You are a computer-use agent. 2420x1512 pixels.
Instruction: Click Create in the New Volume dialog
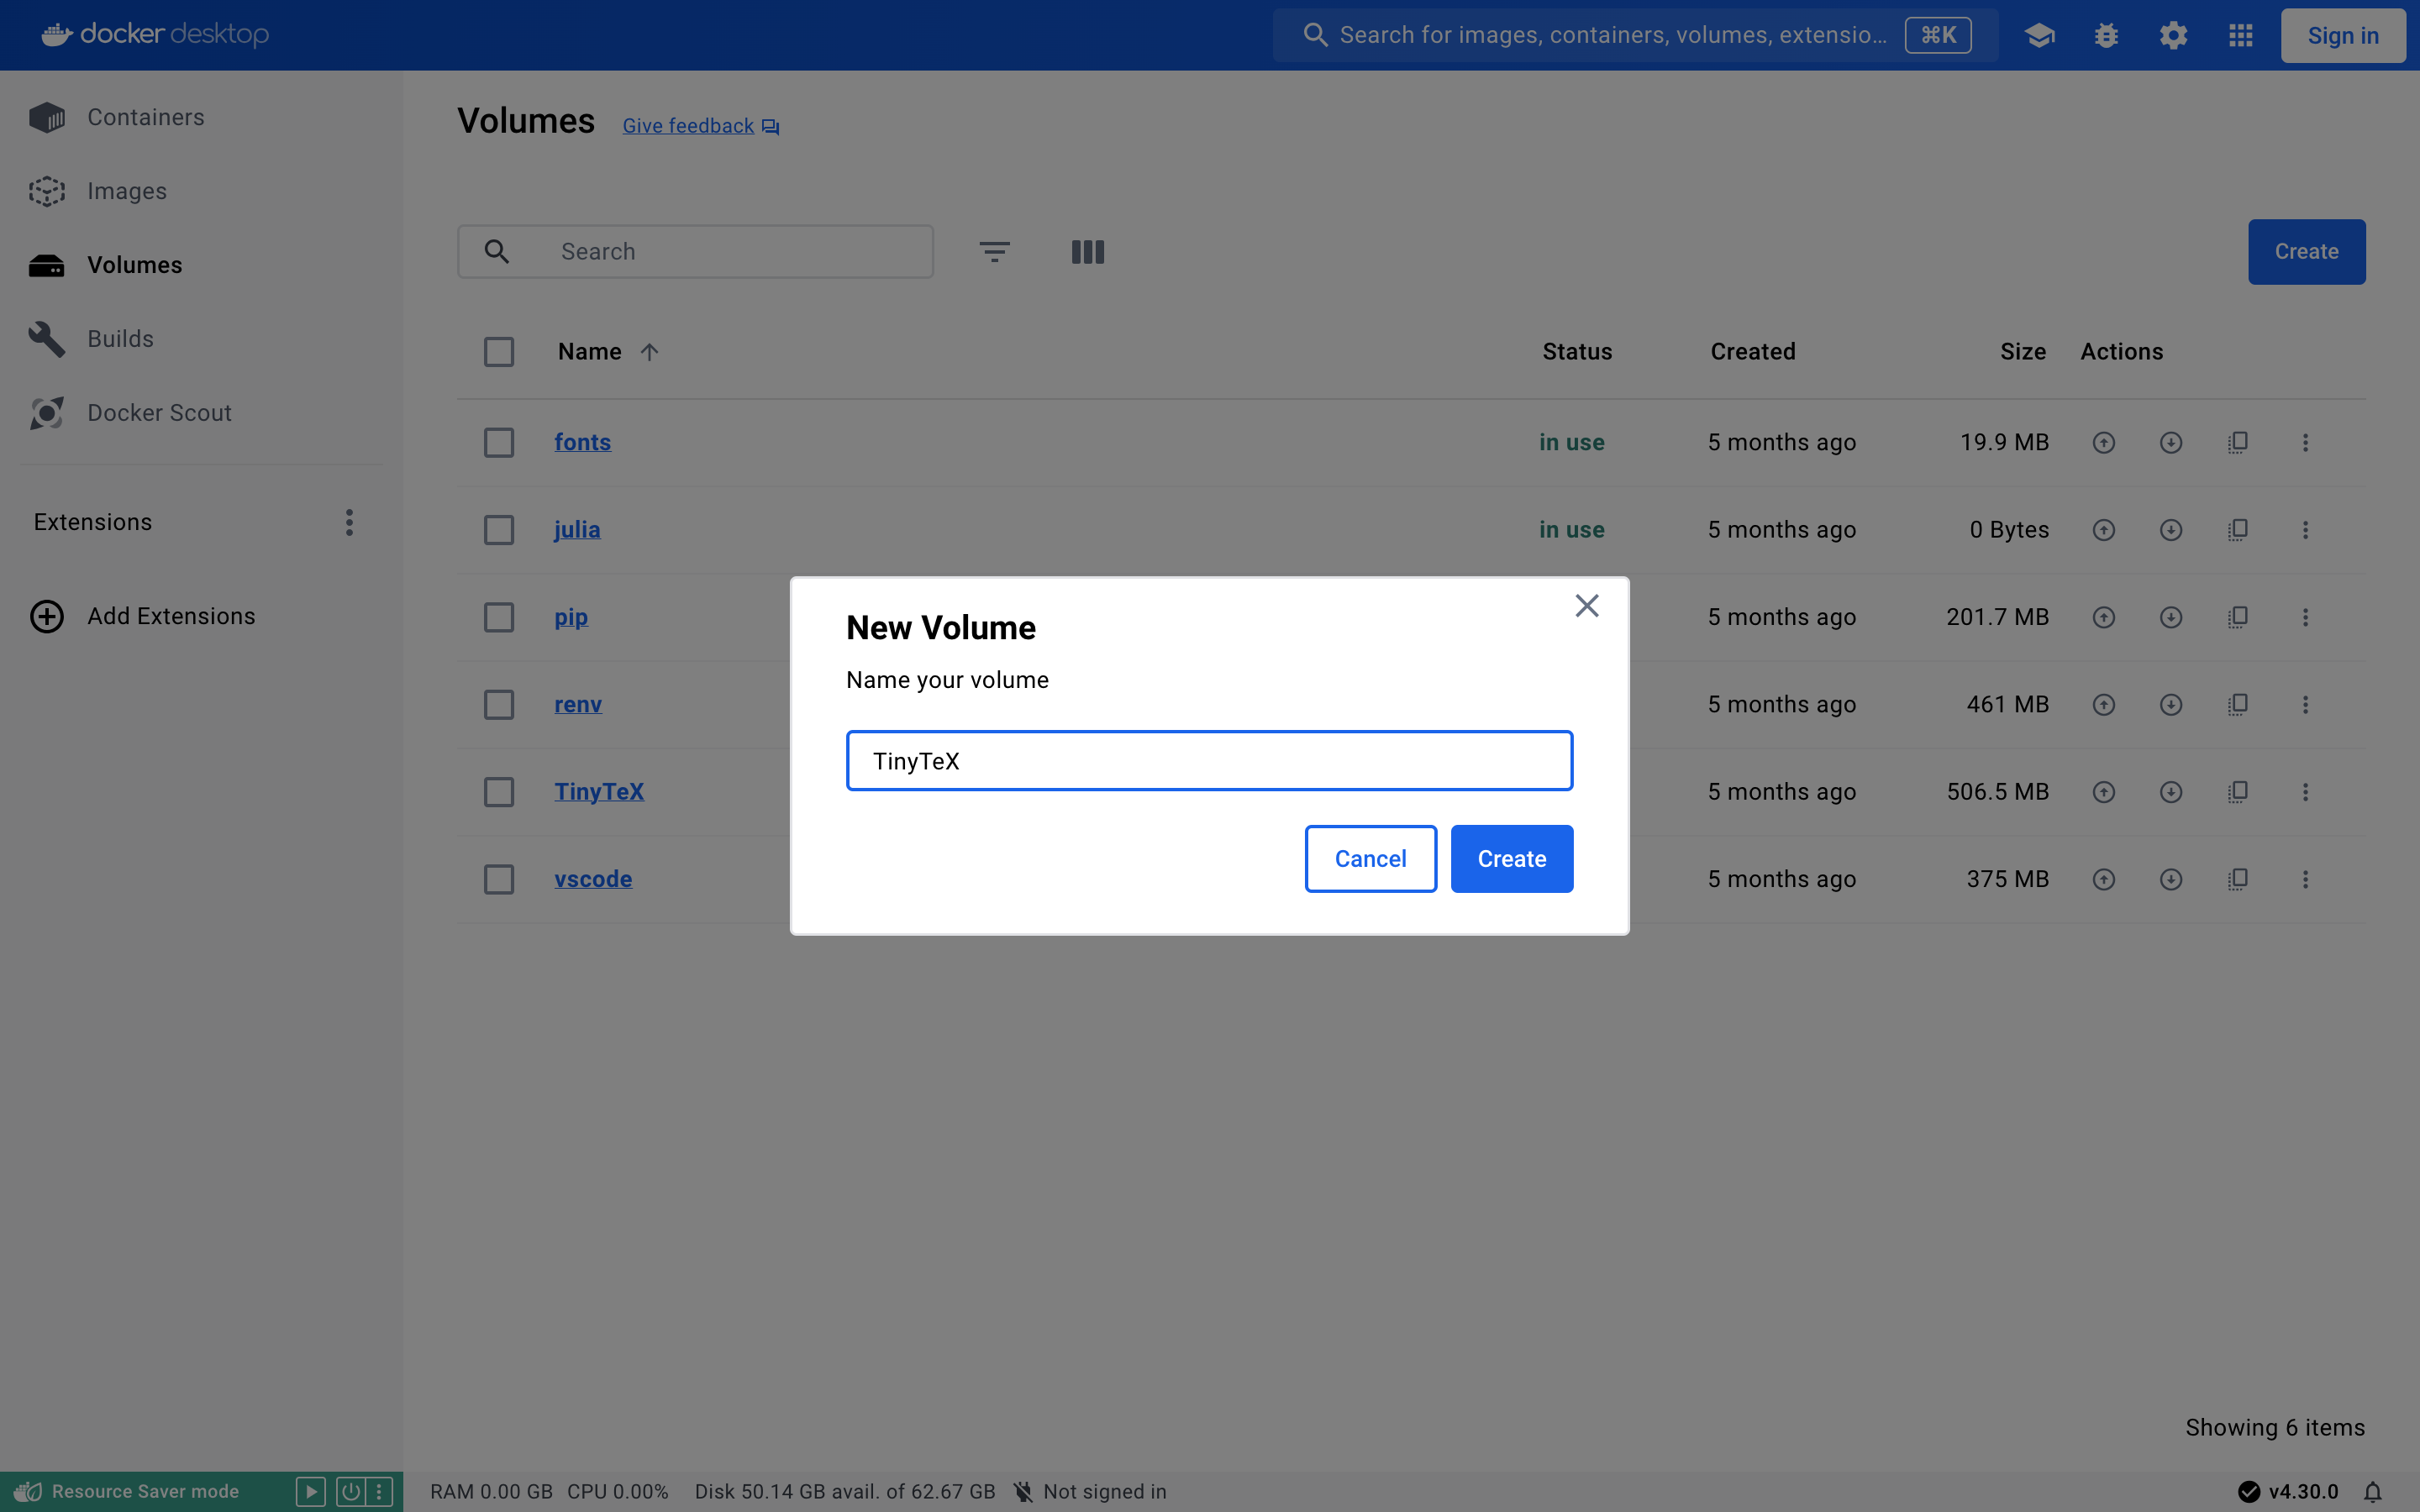(x=1511, y=859)
